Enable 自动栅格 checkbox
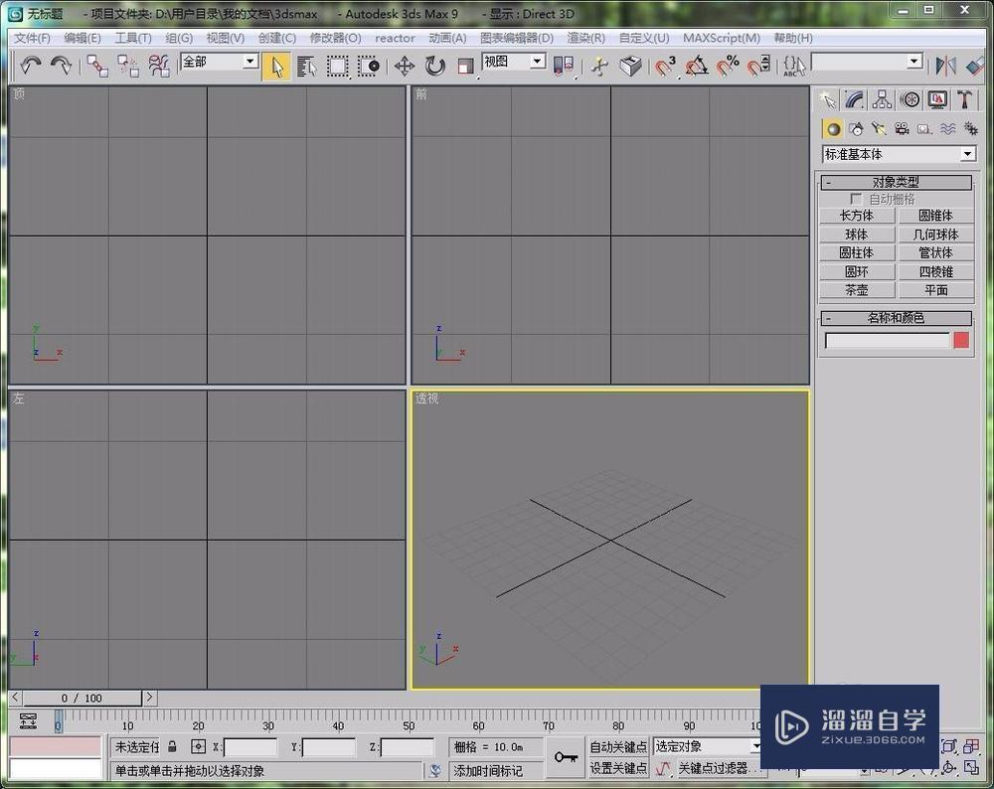The width and height of the screenshot is (994, 789). pyautogui.click(x=857, y=199)
